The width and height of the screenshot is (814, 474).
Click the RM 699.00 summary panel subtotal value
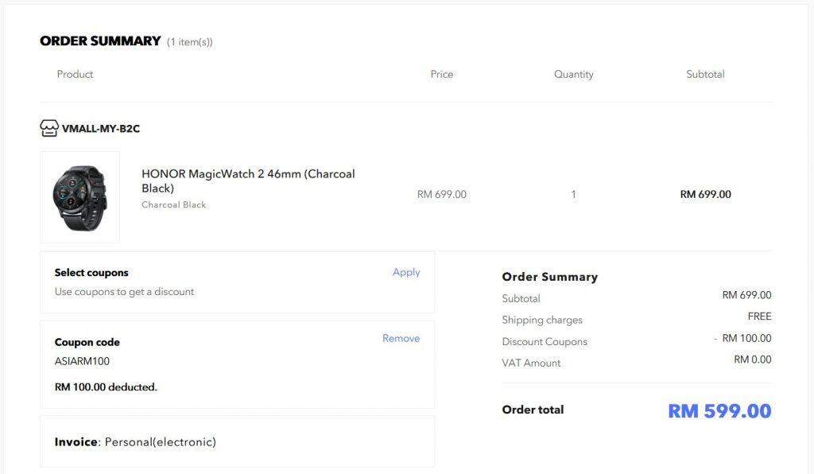coord(746,295)
